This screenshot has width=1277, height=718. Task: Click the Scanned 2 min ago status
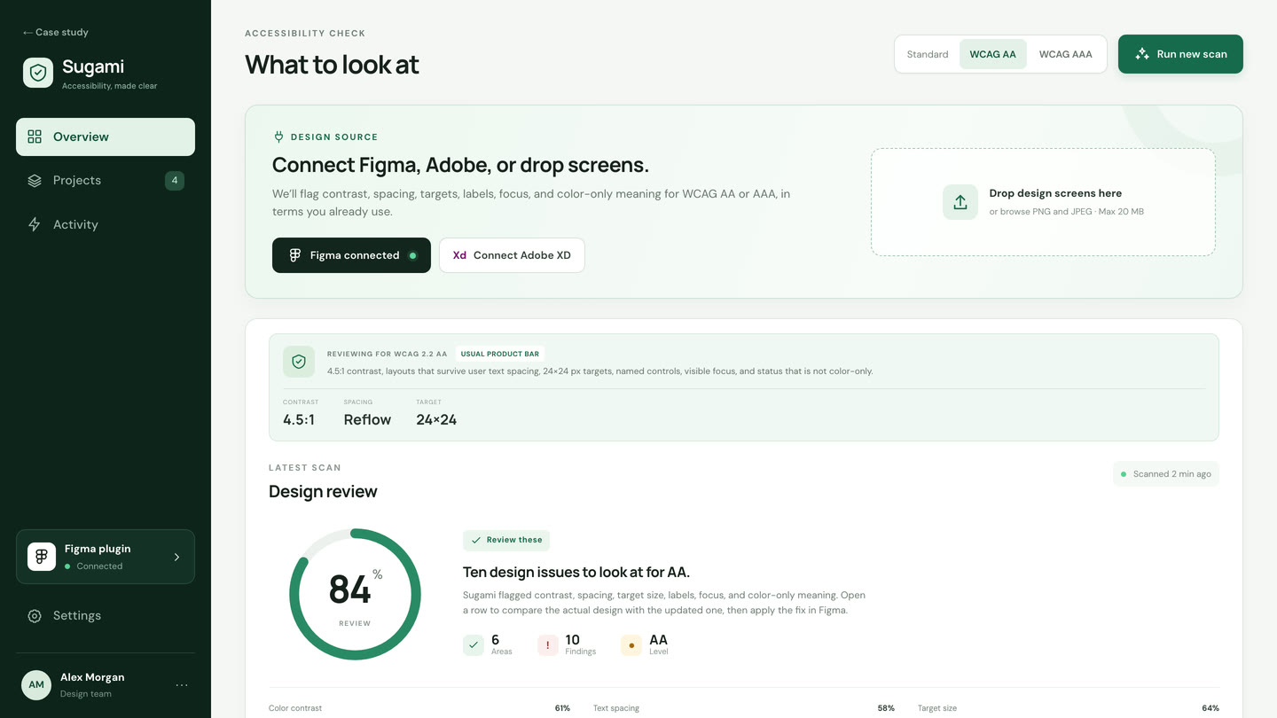(1166, 474)
